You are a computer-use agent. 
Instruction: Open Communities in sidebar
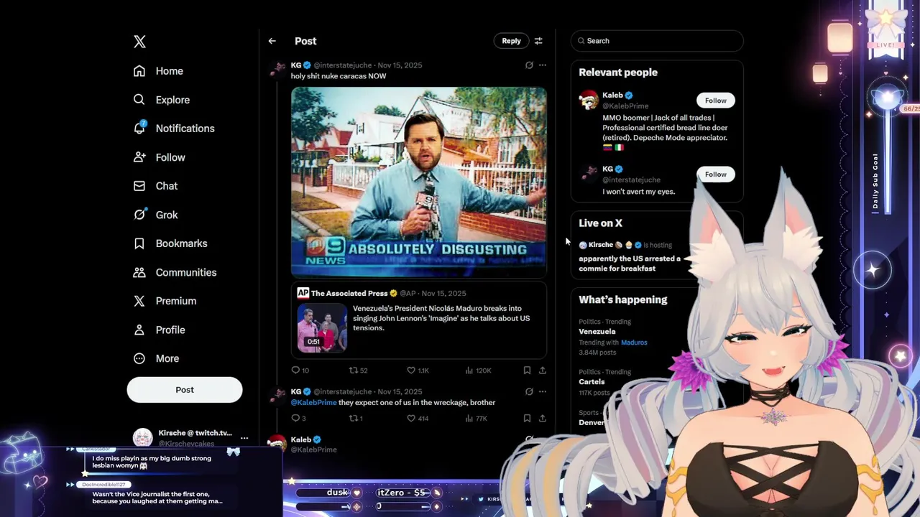[x=175, y=272]
